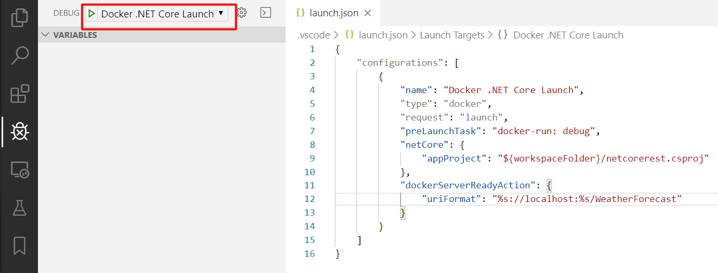The image size is (718, 273).
Task: Click the closing brace on line 13
Action: pos(403,213)
